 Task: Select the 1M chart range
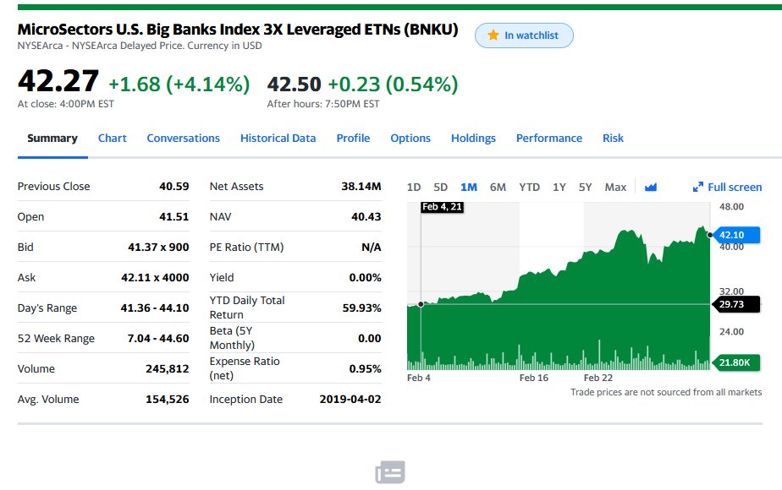click(469, 188)
